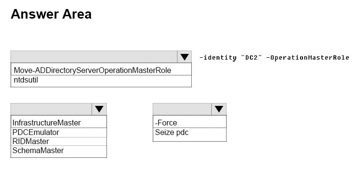The height and width of the screenshot is (176, 364).
Task: Click the -OperationMasterRole parameter text
Action: point(308,57)
